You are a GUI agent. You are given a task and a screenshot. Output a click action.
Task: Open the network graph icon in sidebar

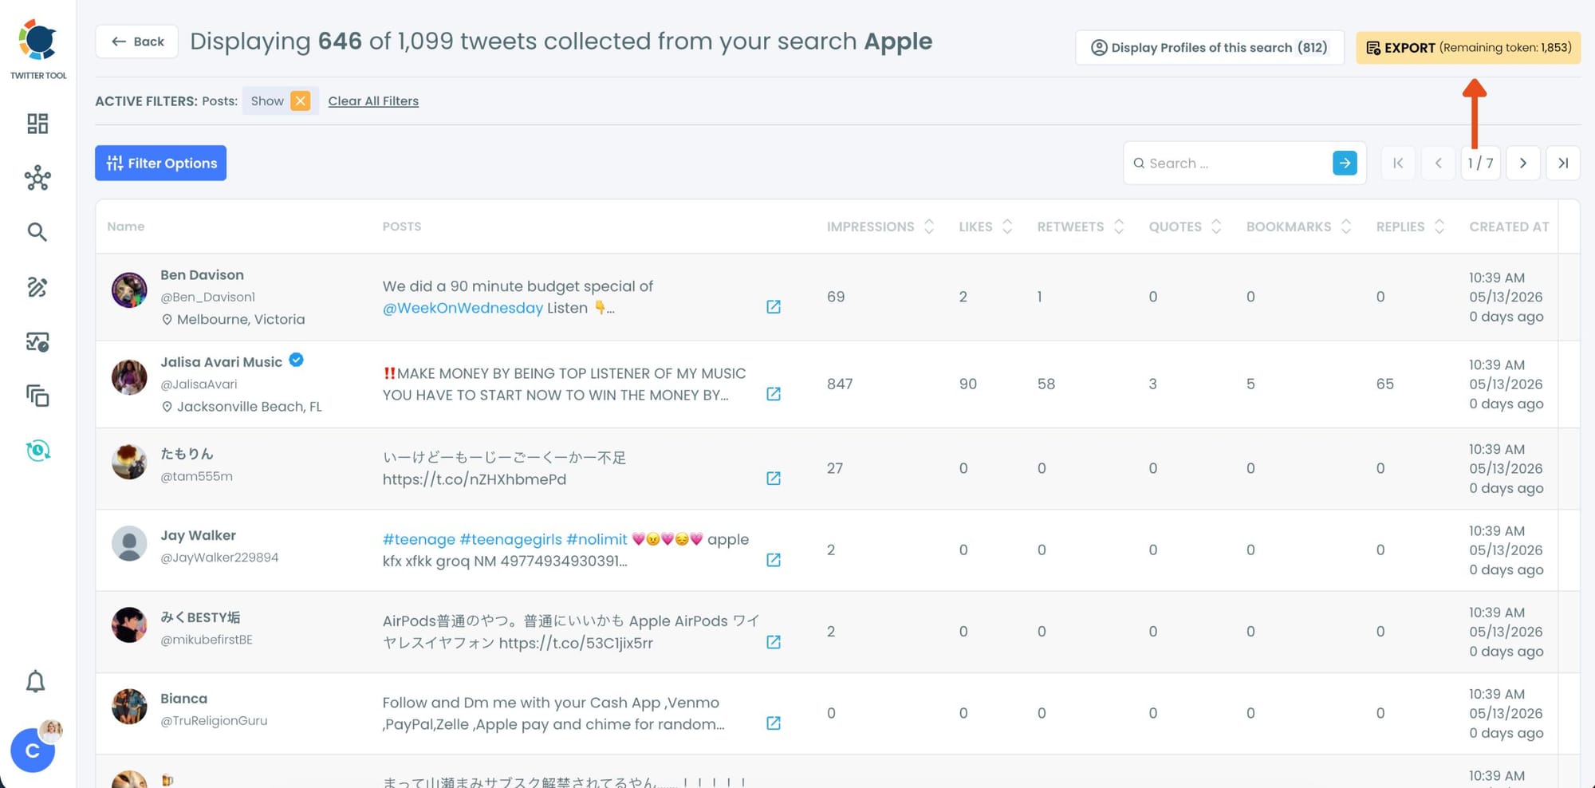[x=37, y=178]
